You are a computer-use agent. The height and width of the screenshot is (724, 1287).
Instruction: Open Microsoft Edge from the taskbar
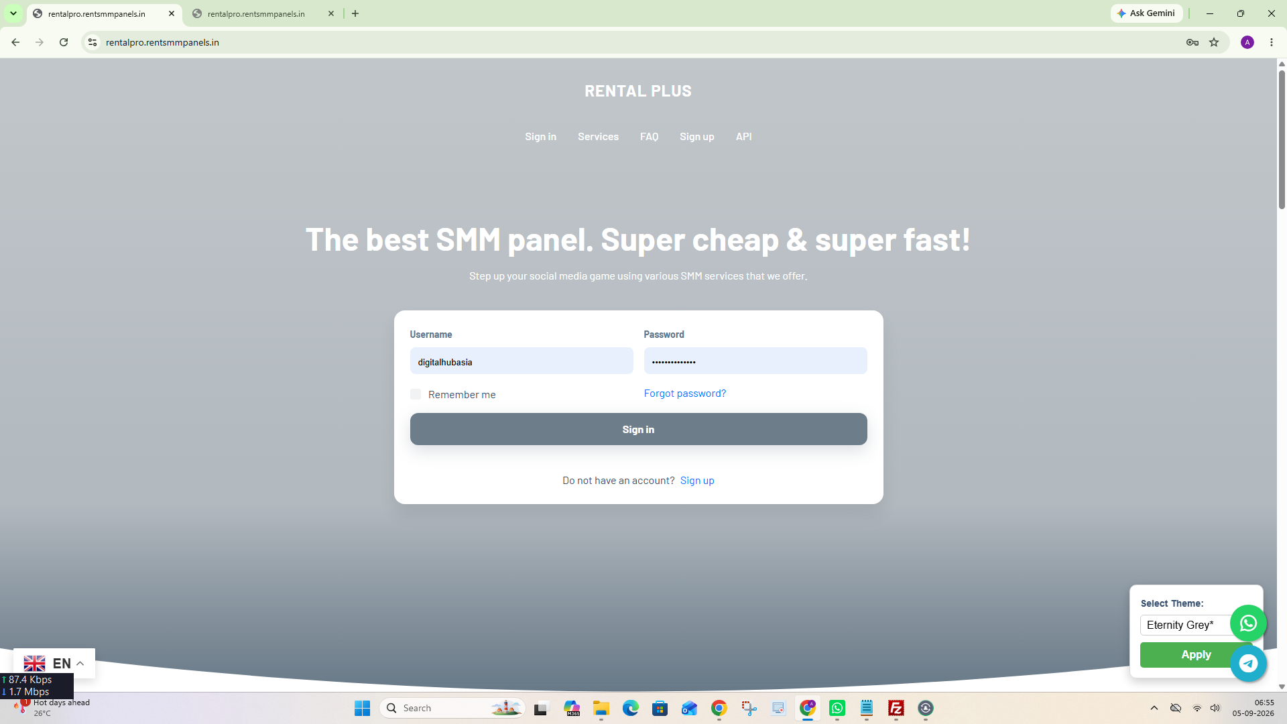(x=631, y=708)
